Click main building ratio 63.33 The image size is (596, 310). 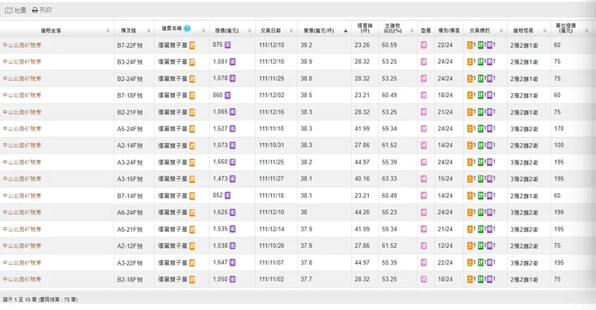[389, 179]
